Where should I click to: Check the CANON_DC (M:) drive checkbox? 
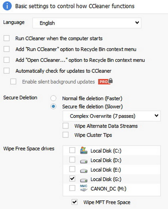(72, 188)
